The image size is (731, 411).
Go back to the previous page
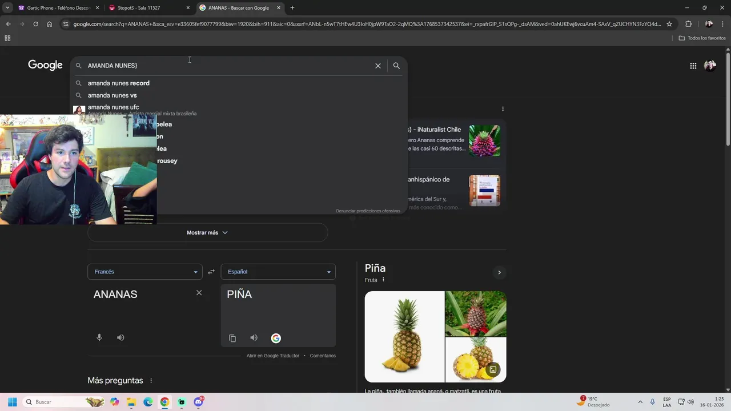click(x=8, y=24)
